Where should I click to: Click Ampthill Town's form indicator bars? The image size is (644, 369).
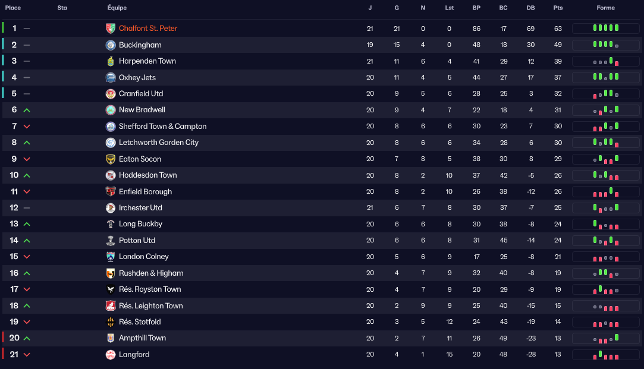(x=606, y=338)
